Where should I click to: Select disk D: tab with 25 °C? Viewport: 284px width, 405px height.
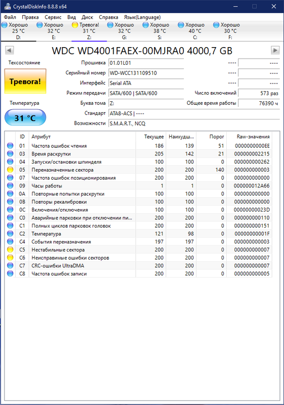18,31
